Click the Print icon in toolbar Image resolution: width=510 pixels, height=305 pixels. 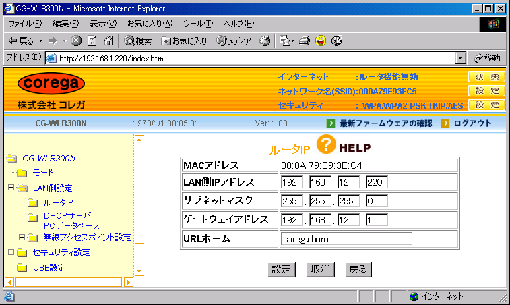(305, 40)
